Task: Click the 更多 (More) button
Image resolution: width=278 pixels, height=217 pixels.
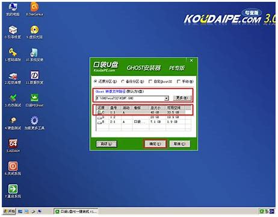Action: coord(182,98)
